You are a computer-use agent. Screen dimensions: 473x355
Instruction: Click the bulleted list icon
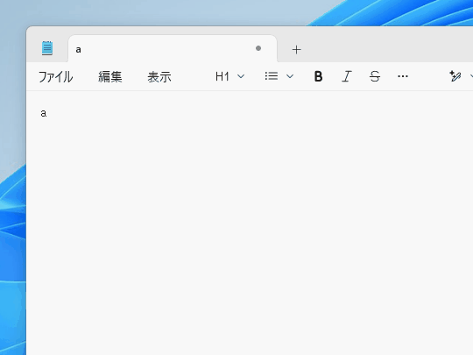tap(272, 76)
